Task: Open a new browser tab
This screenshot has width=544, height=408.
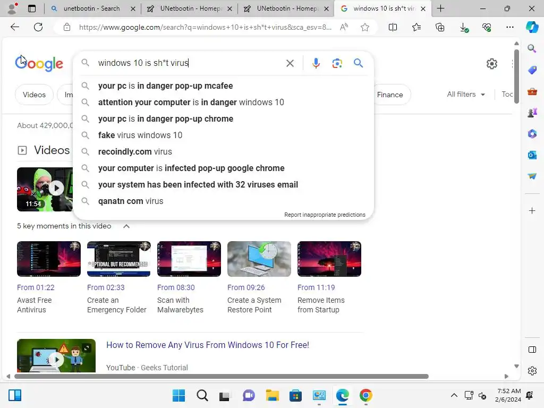Action: pos(440,8)
